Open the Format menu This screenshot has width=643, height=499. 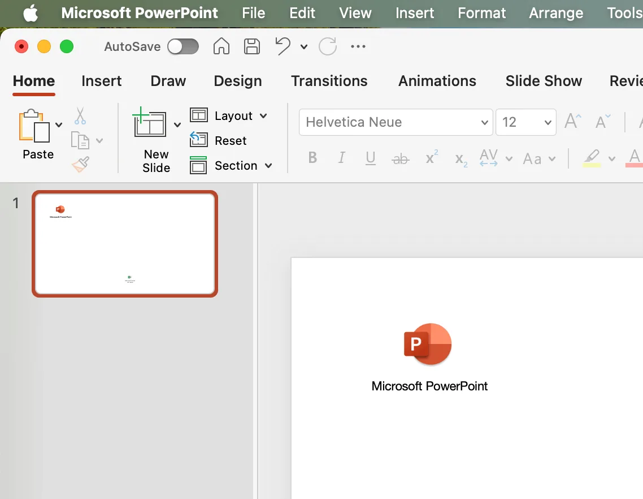(x=481, y=13)
